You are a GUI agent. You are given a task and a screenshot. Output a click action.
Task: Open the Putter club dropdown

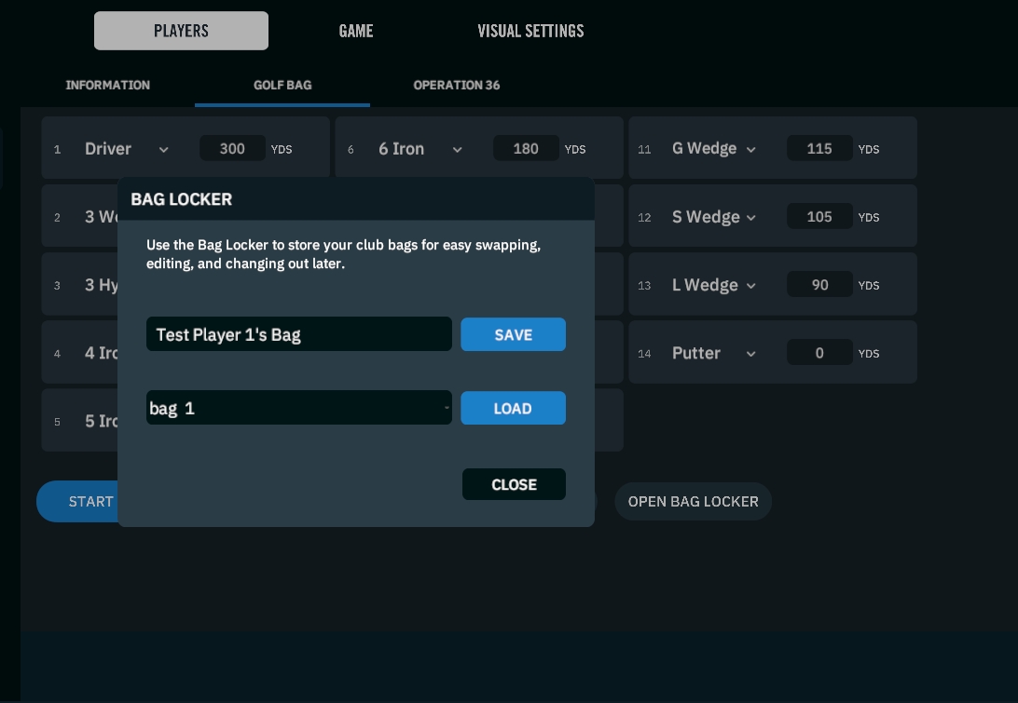pos(750,354)
